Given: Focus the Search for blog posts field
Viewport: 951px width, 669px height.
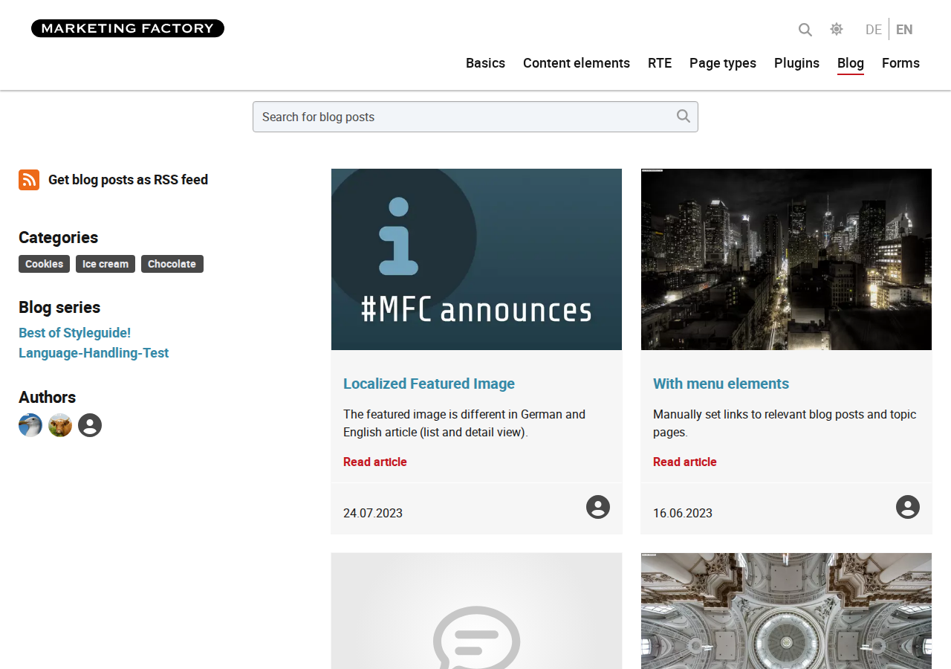Looking at the screenshot, I should pyautogui.click(x=475, y=117).
